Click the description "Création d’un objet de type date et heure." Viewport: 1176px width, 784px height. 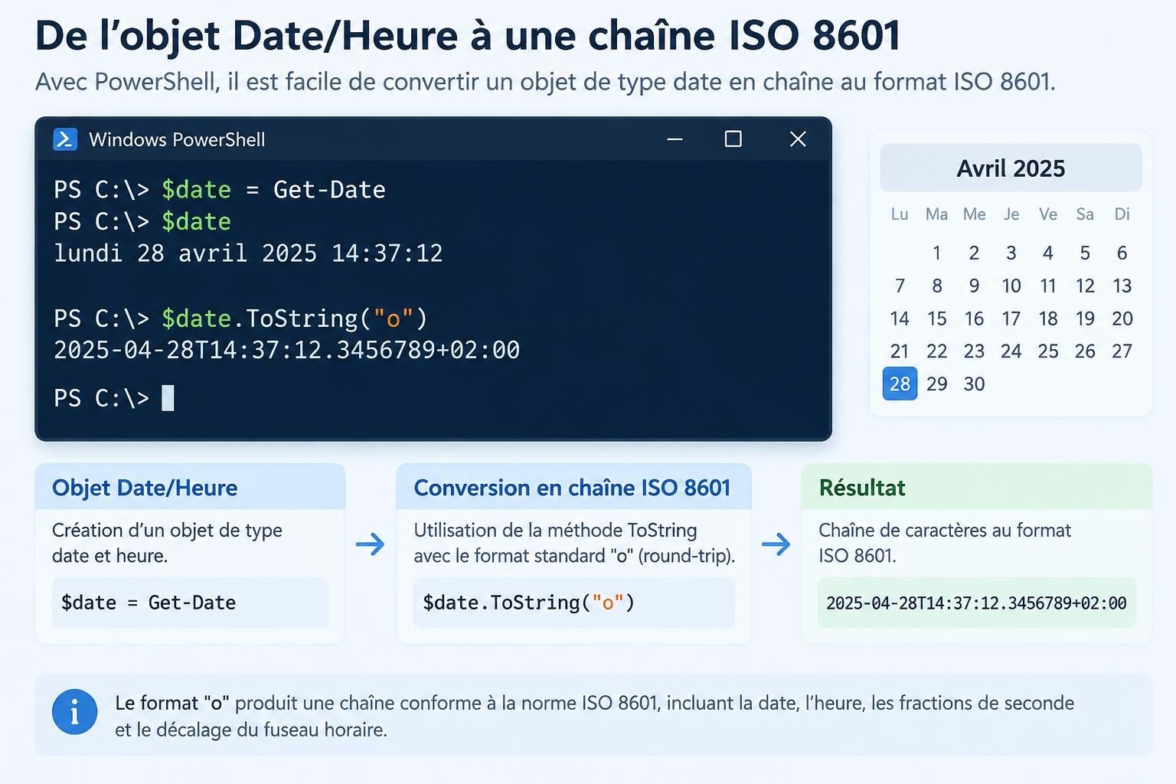[167, 543]
